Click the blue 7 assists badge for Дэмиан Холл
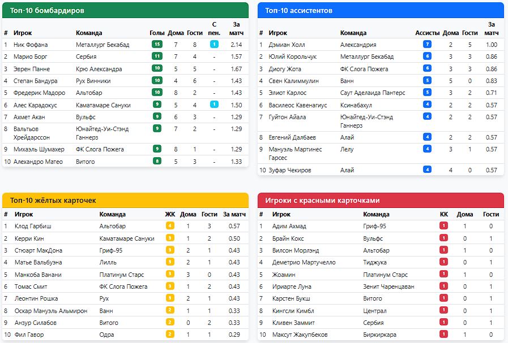This screenshot has width=508, height=343. [x=427, y=45]
